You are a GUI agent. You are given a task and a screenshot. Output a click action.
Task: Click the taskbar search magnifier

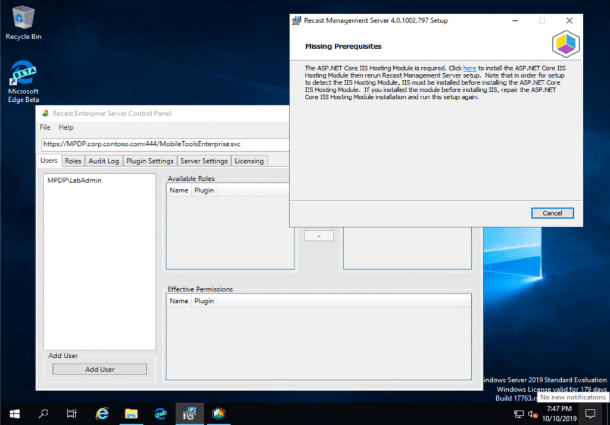(x=43, y=414)
